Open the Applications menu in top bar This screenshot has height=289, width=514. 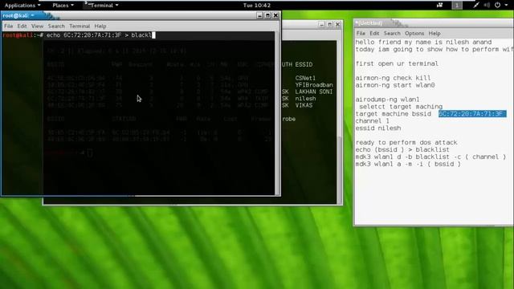point(22,6)
